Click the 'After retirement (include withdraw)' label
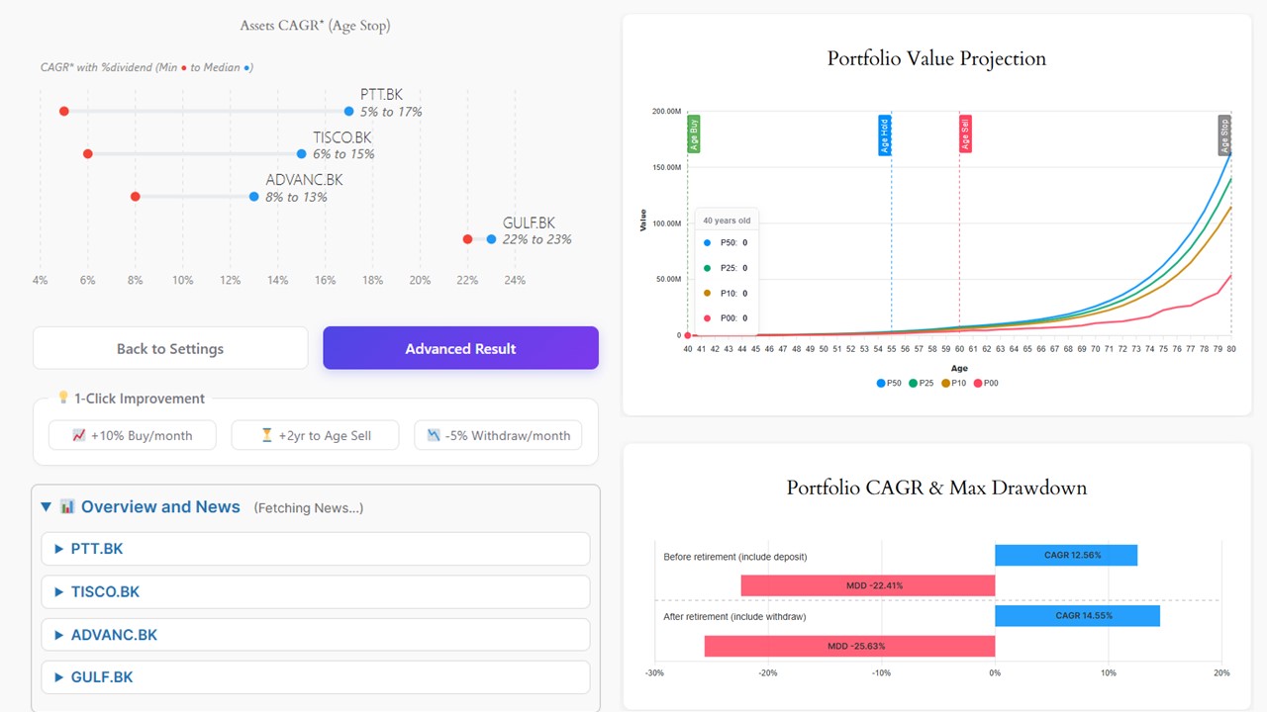 pyautogui.click(x=734, y=617)
